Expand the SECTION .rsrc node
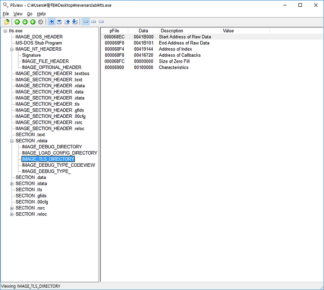Image resolution: width=324 pixels, height=290 pixels. 12,208
